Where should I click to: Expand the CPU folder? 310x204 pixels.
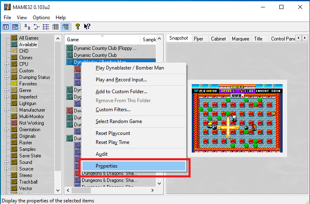pos(6,64)
